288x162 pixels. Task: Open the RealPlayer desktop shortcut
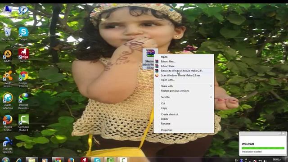point(23,12)
